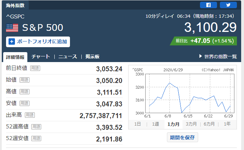Select the 1日 chart period
Image resolution: width=244 pixels, height=150 pixels.
(x=137, y=124)
